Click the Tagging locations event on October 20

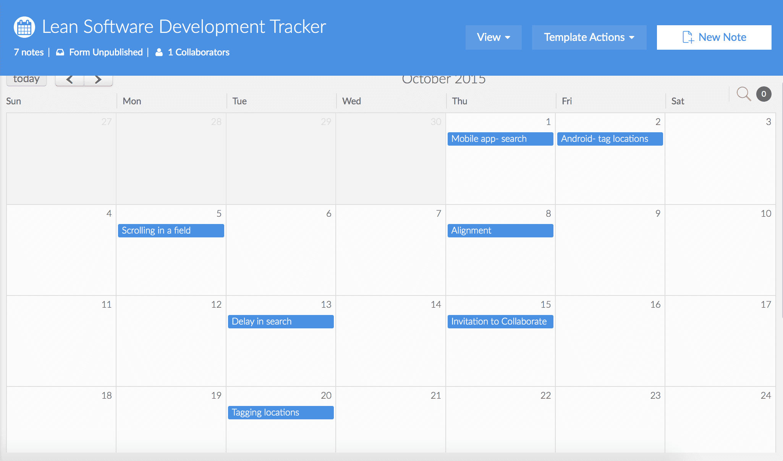(x=280, y=412)
